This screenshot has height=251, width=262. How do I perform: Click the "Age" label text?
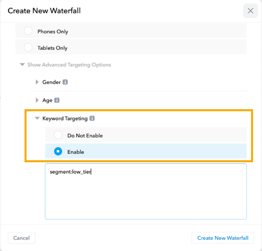47,100
